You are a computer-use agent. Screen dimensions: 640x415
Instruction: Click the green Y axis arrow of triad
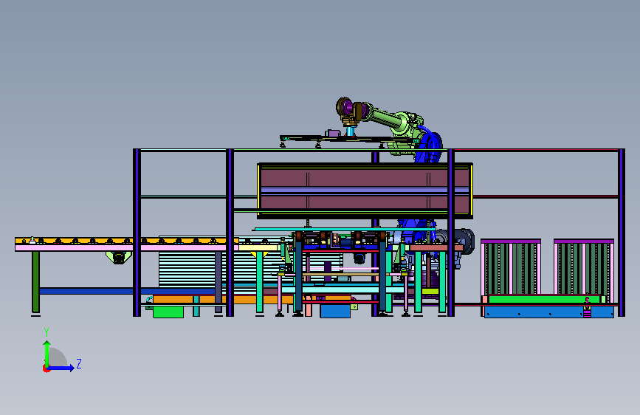click(x=47, y=353)
